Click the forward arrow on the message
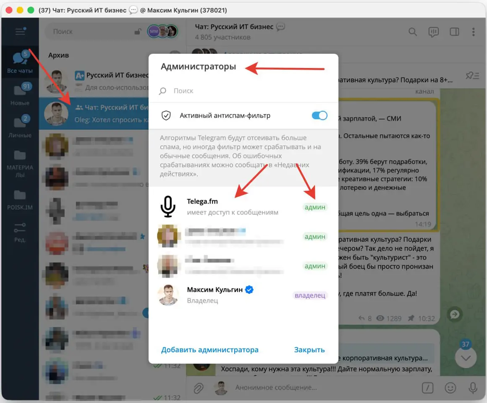Viewport: 487px width, 403px height. (454, 314)
